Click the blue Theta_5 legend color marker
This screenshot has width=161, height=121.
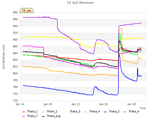pos(105,112)
